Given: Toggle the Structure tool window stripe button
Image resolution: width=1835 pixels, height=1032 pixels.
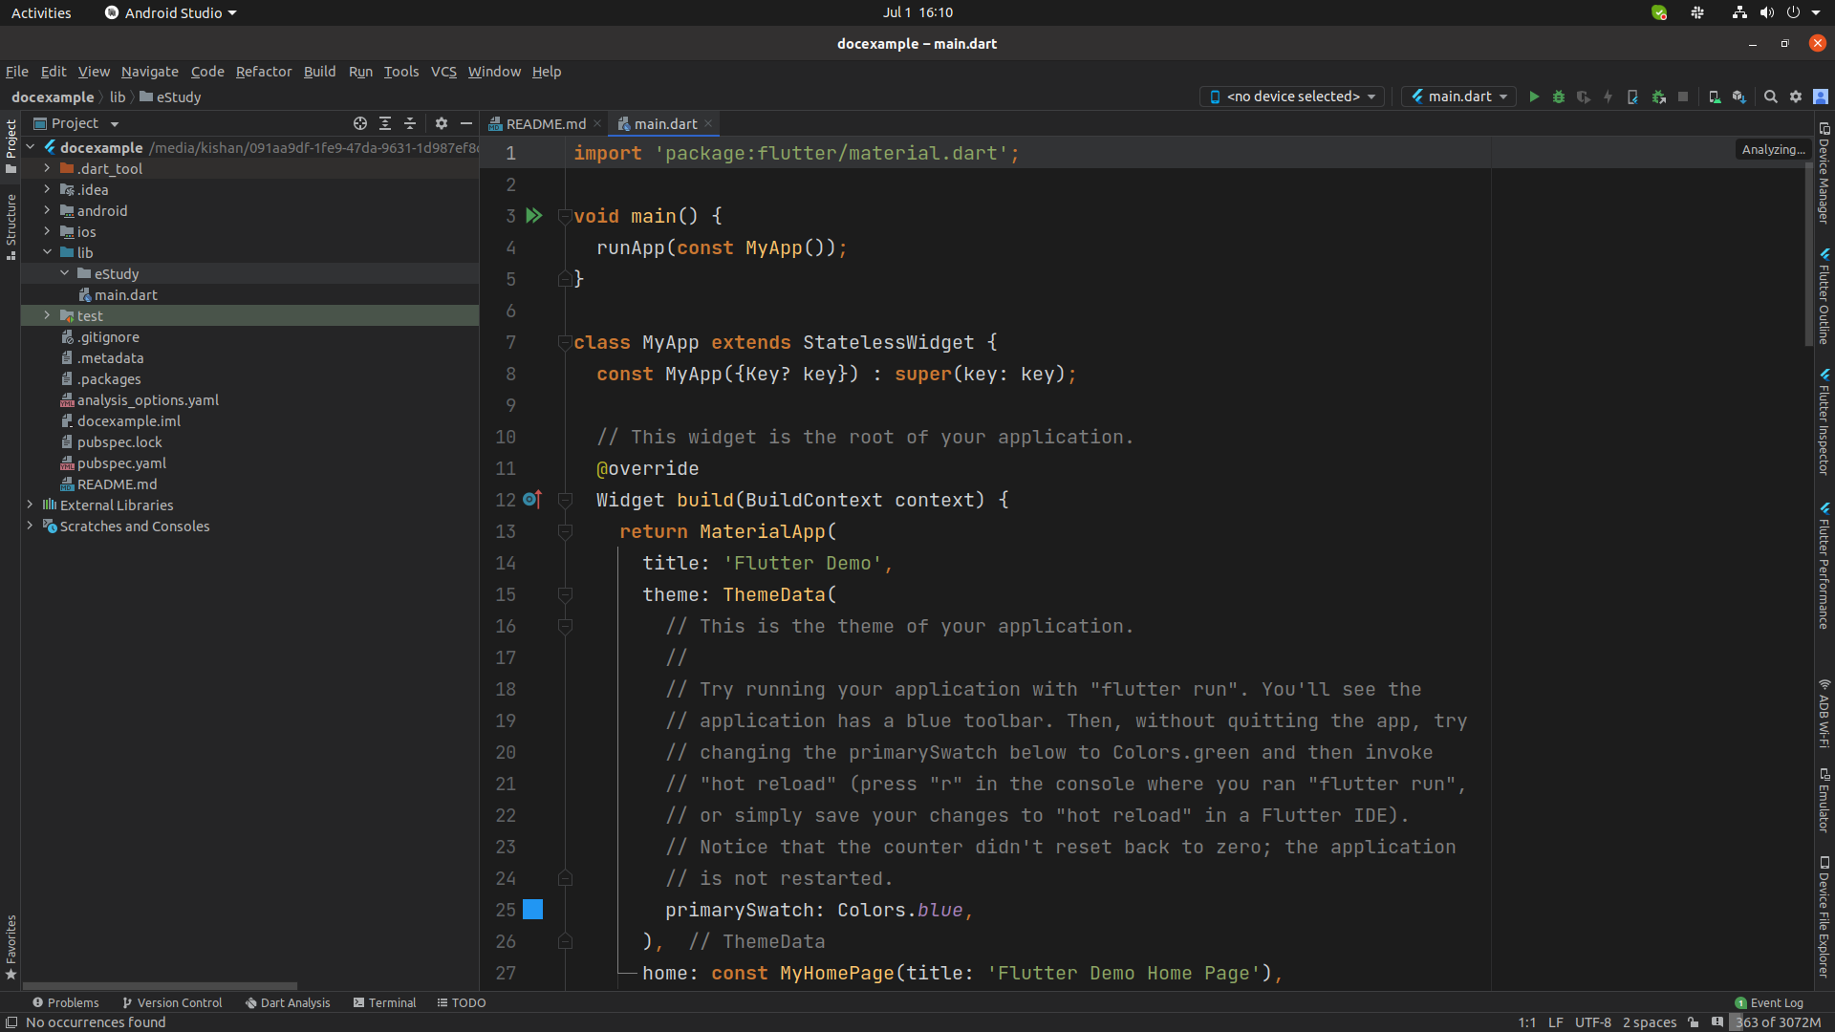Looking at the screenshot, I should [x=11, y=226].
